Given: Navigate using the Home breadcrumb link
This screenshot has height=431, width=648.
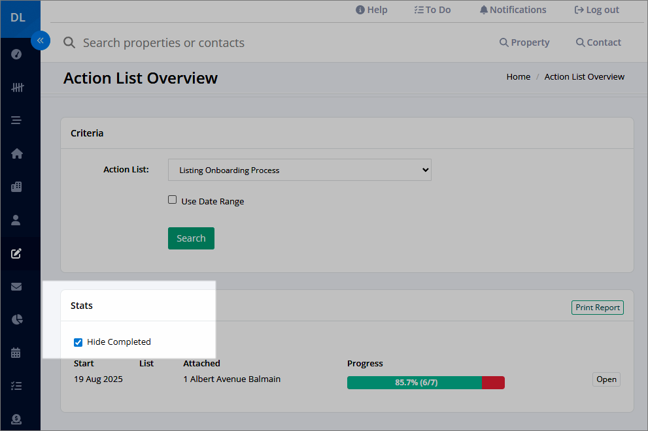Looking at the screenshot, I should pyautogui.click(x=518, y=76).
